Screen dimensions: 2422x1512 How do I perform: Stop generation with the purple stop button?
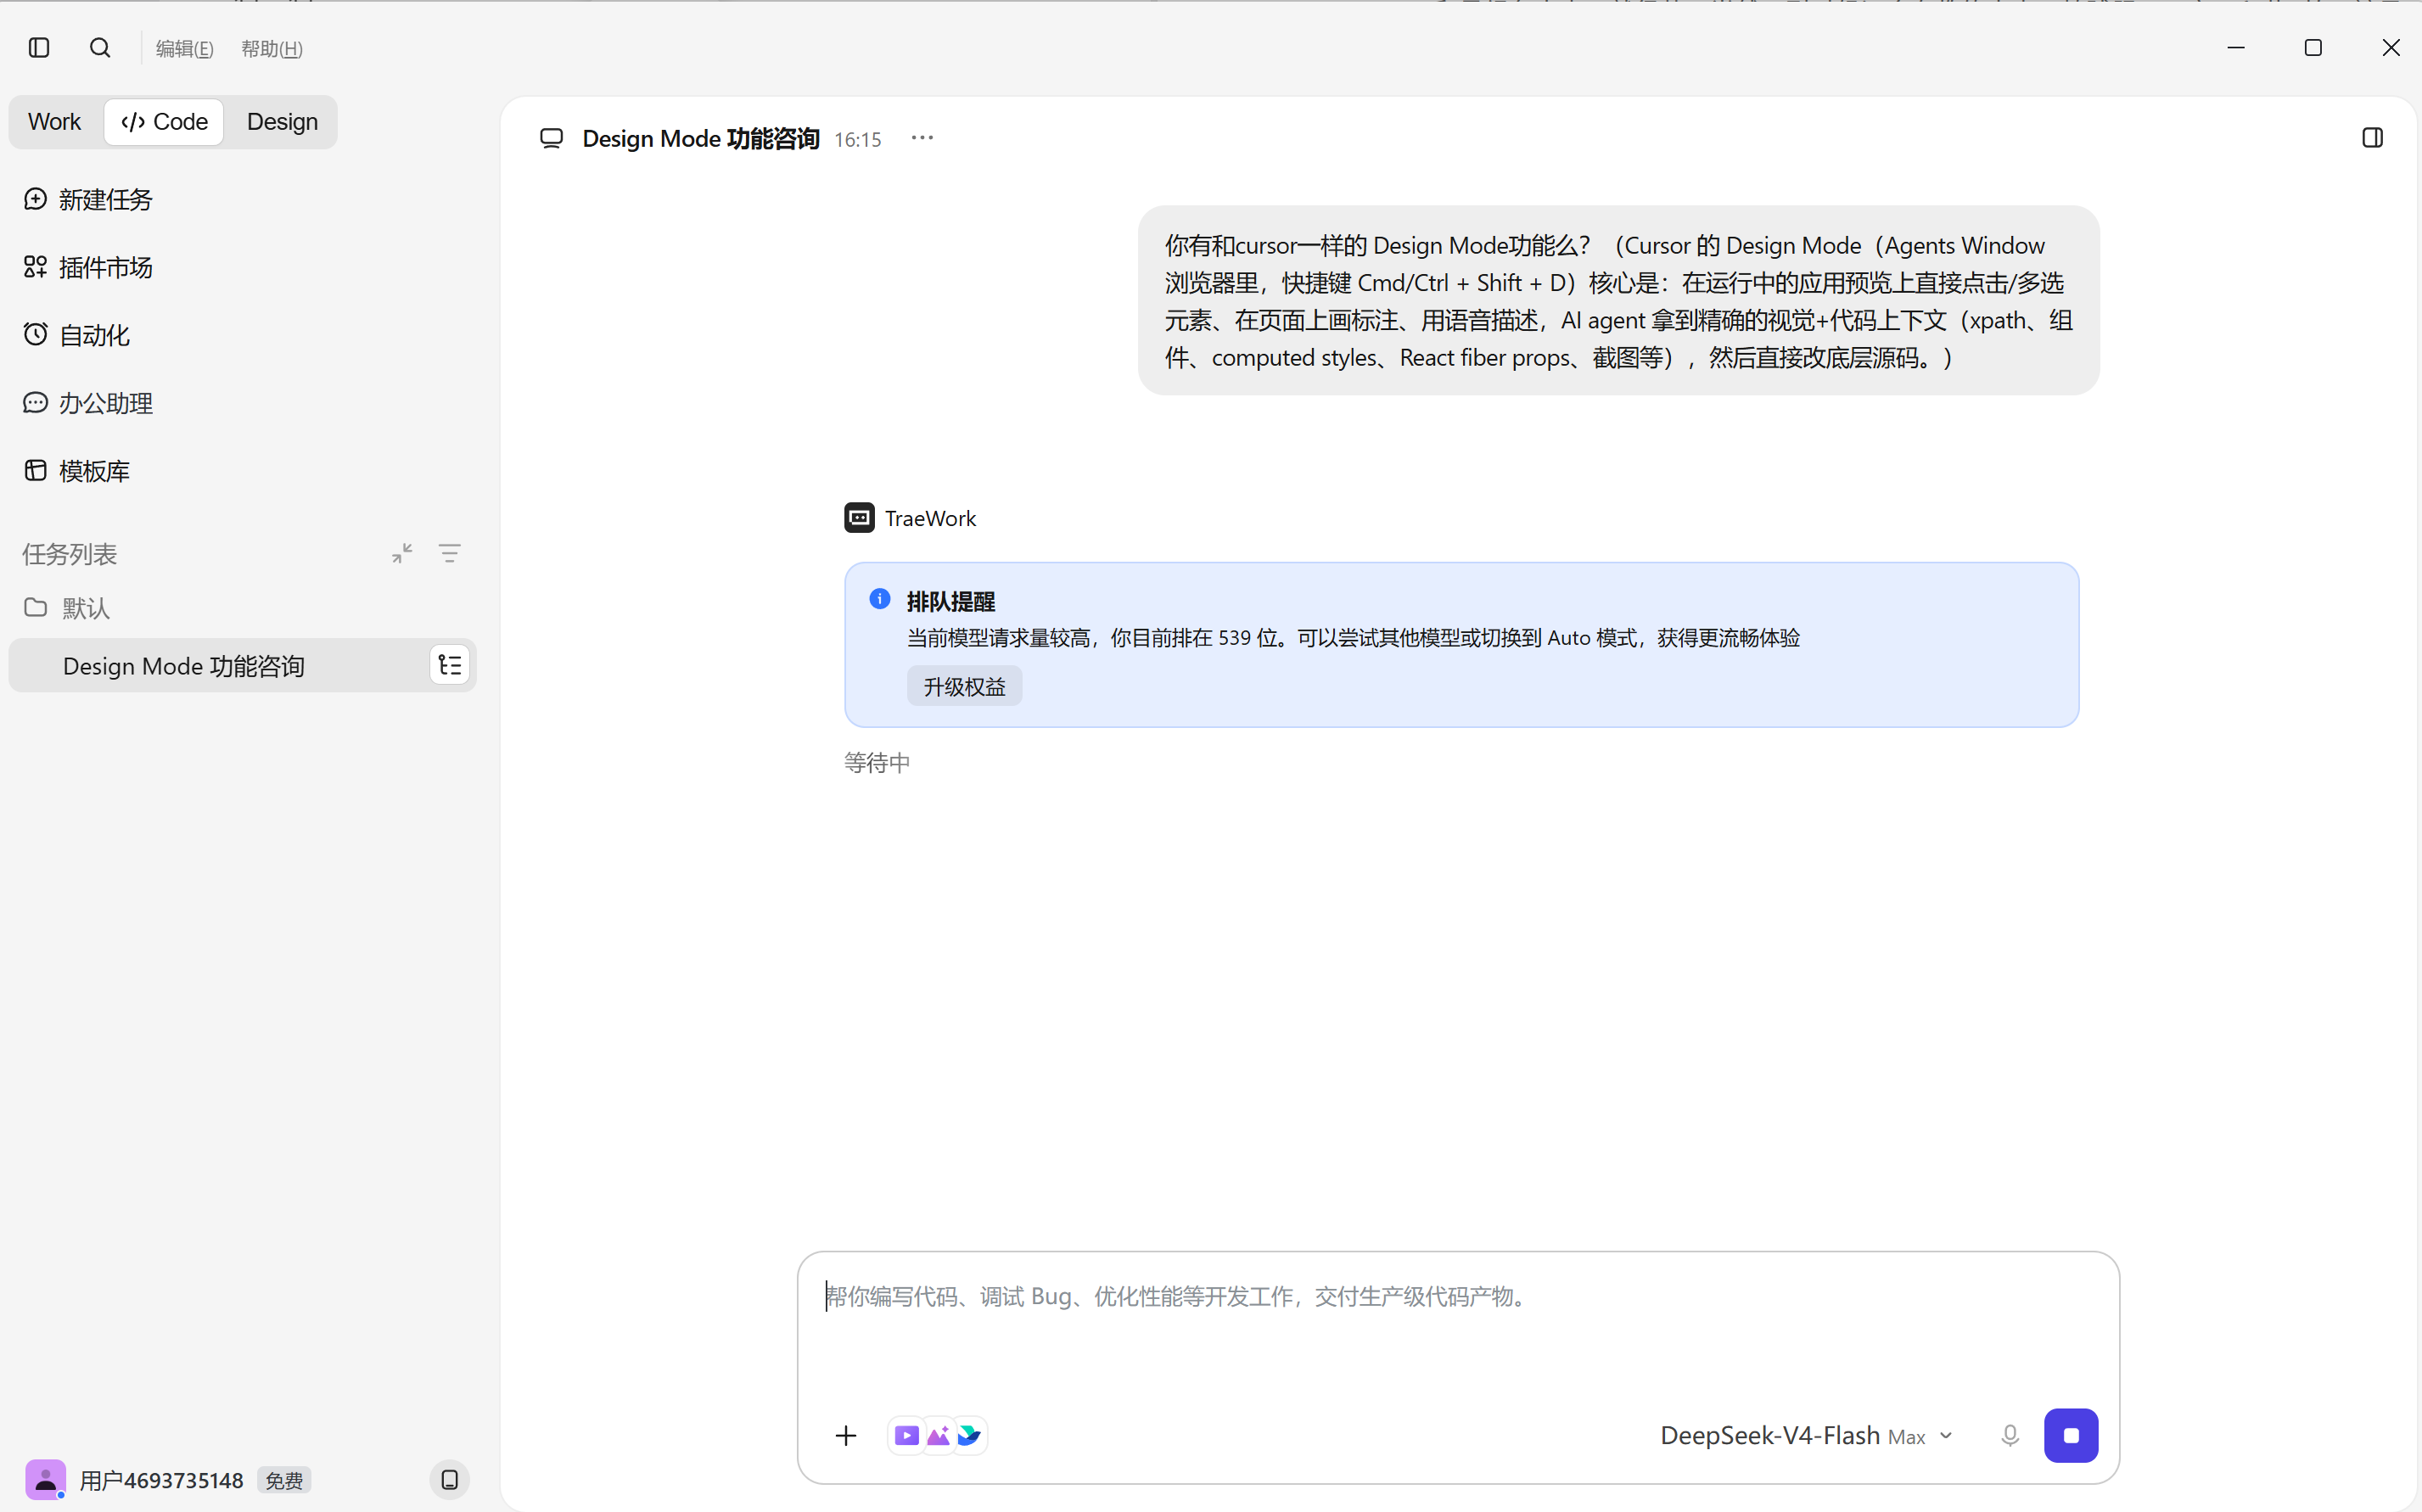[2071, 1436]
